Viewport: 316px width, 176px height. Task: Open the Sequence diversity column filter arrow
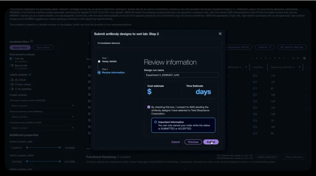(x=300, y=67)
